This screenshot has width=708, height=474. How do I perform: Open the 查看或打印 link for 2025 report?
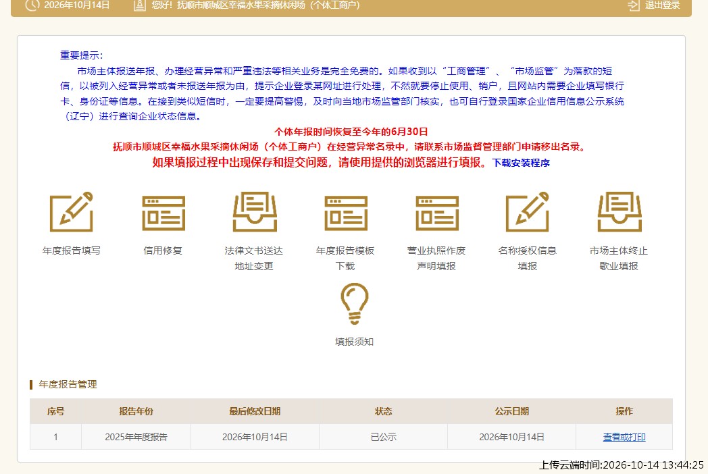click(x=624, y=437)
